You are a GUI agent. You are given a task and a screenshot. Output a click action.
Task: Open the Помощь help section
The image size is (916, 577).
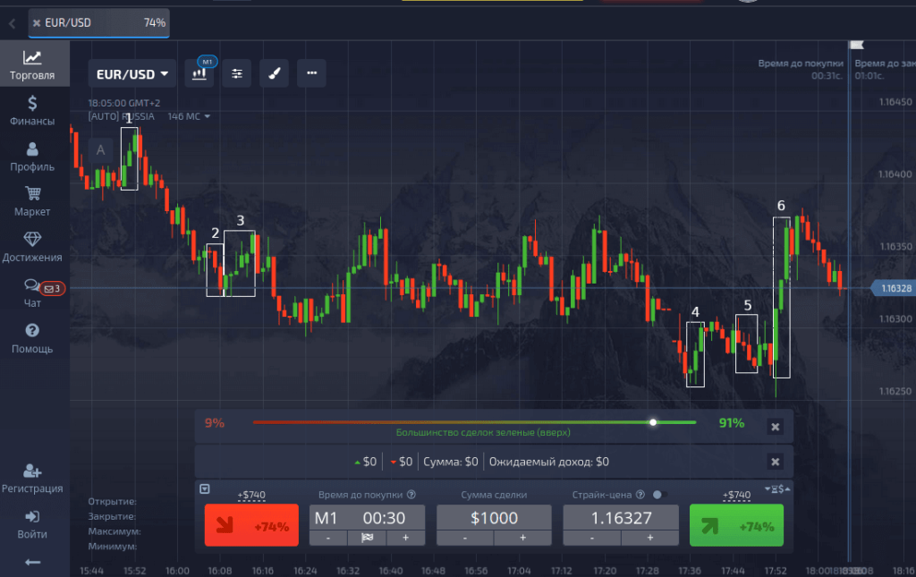pyautogui.click(x=32, y=337)
